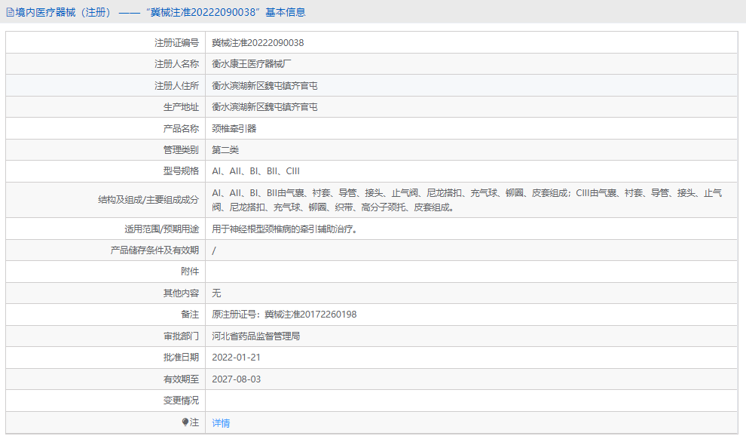This screenshot has width=746, height=439.
Task: Select the text 用于神经根型颈椎病的牵引辅助治疗。
Action: (x=286, y=229)
